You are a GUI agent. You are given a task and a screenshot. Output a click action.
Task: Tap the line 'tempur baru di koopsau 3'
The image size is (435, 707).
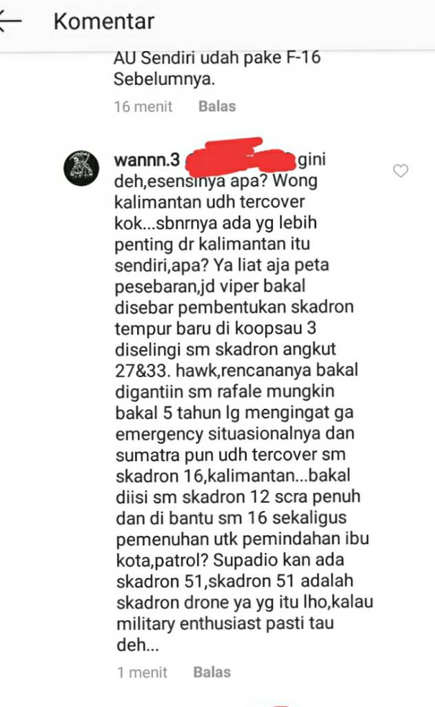click(x=215, y=328)
